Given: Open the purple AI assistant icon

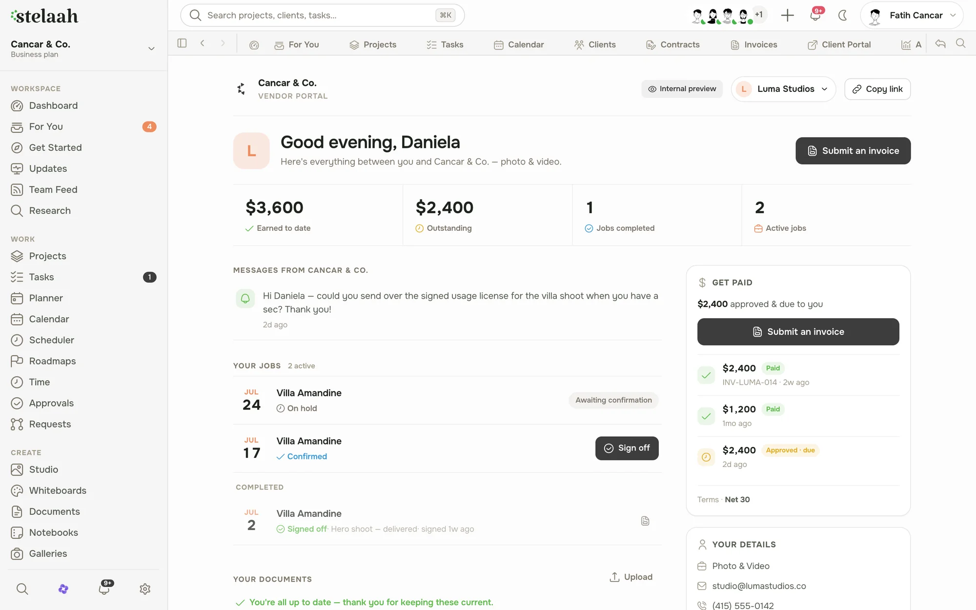Looking at the screenshot, I should tap(63, 589).
